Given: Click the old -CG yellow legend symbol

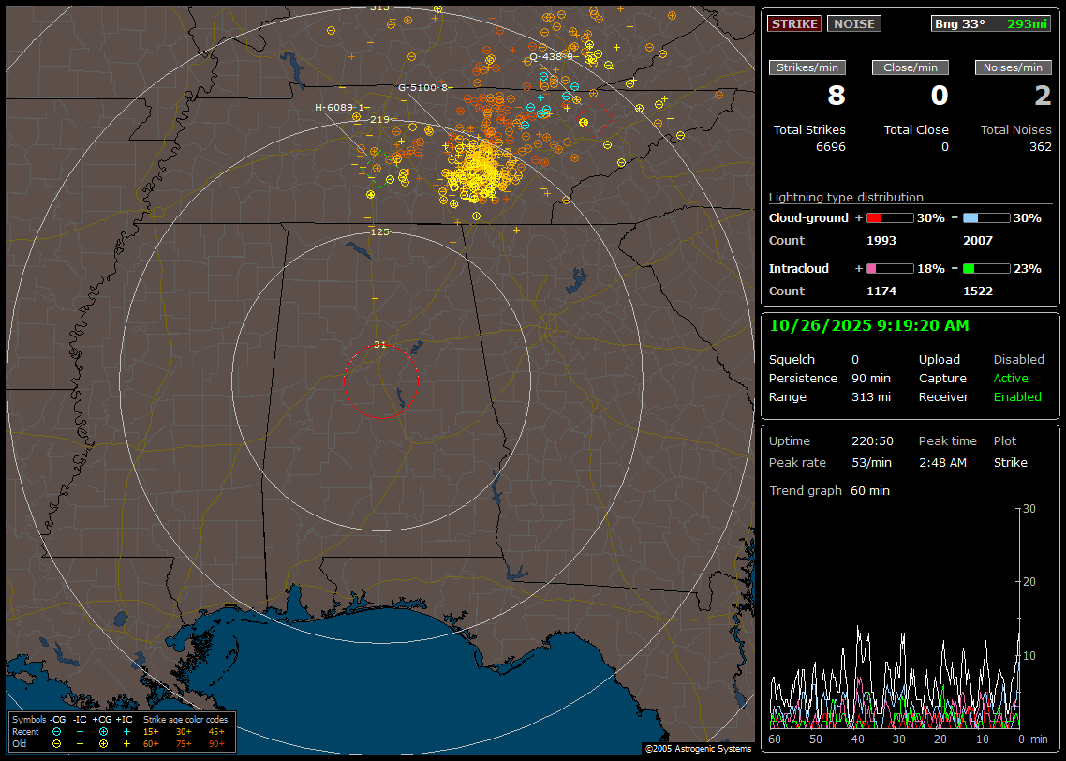Looking at the screenshot, I should (x=57, y=743).
